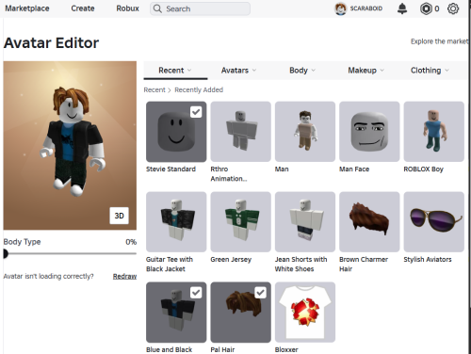Select the Pal Hair item thumbnail
471x354 pixels.
pos(240,313)
